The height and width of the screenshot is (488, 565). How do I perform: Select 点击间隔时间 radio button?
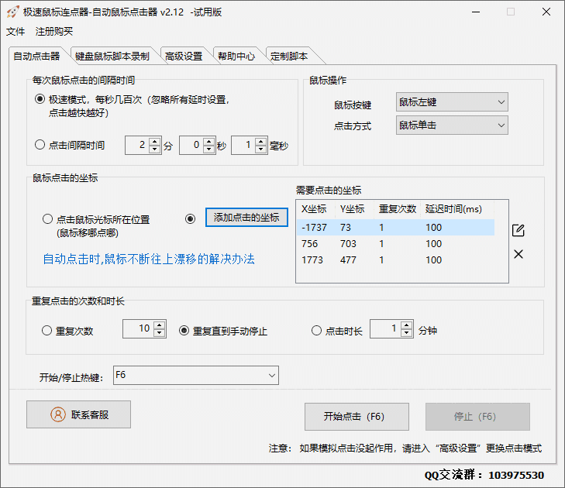40,145
